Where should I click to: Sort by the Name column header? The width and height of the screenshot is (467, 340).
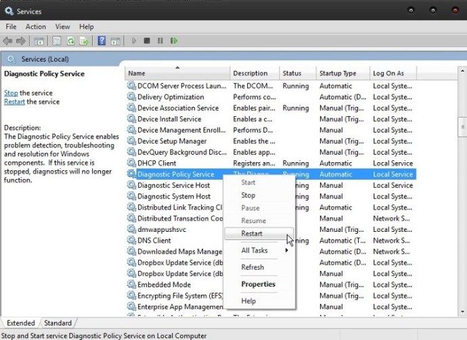coord(177,73)
